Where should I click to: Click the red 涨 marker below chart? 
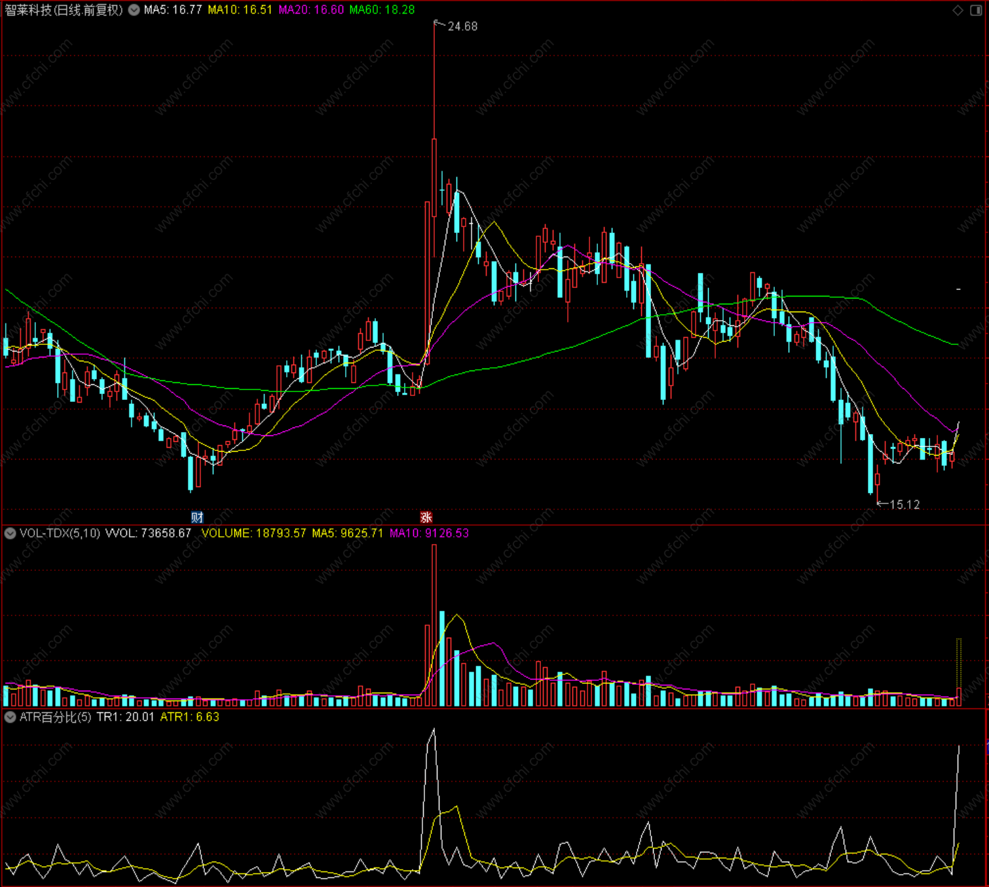point(426,517)
